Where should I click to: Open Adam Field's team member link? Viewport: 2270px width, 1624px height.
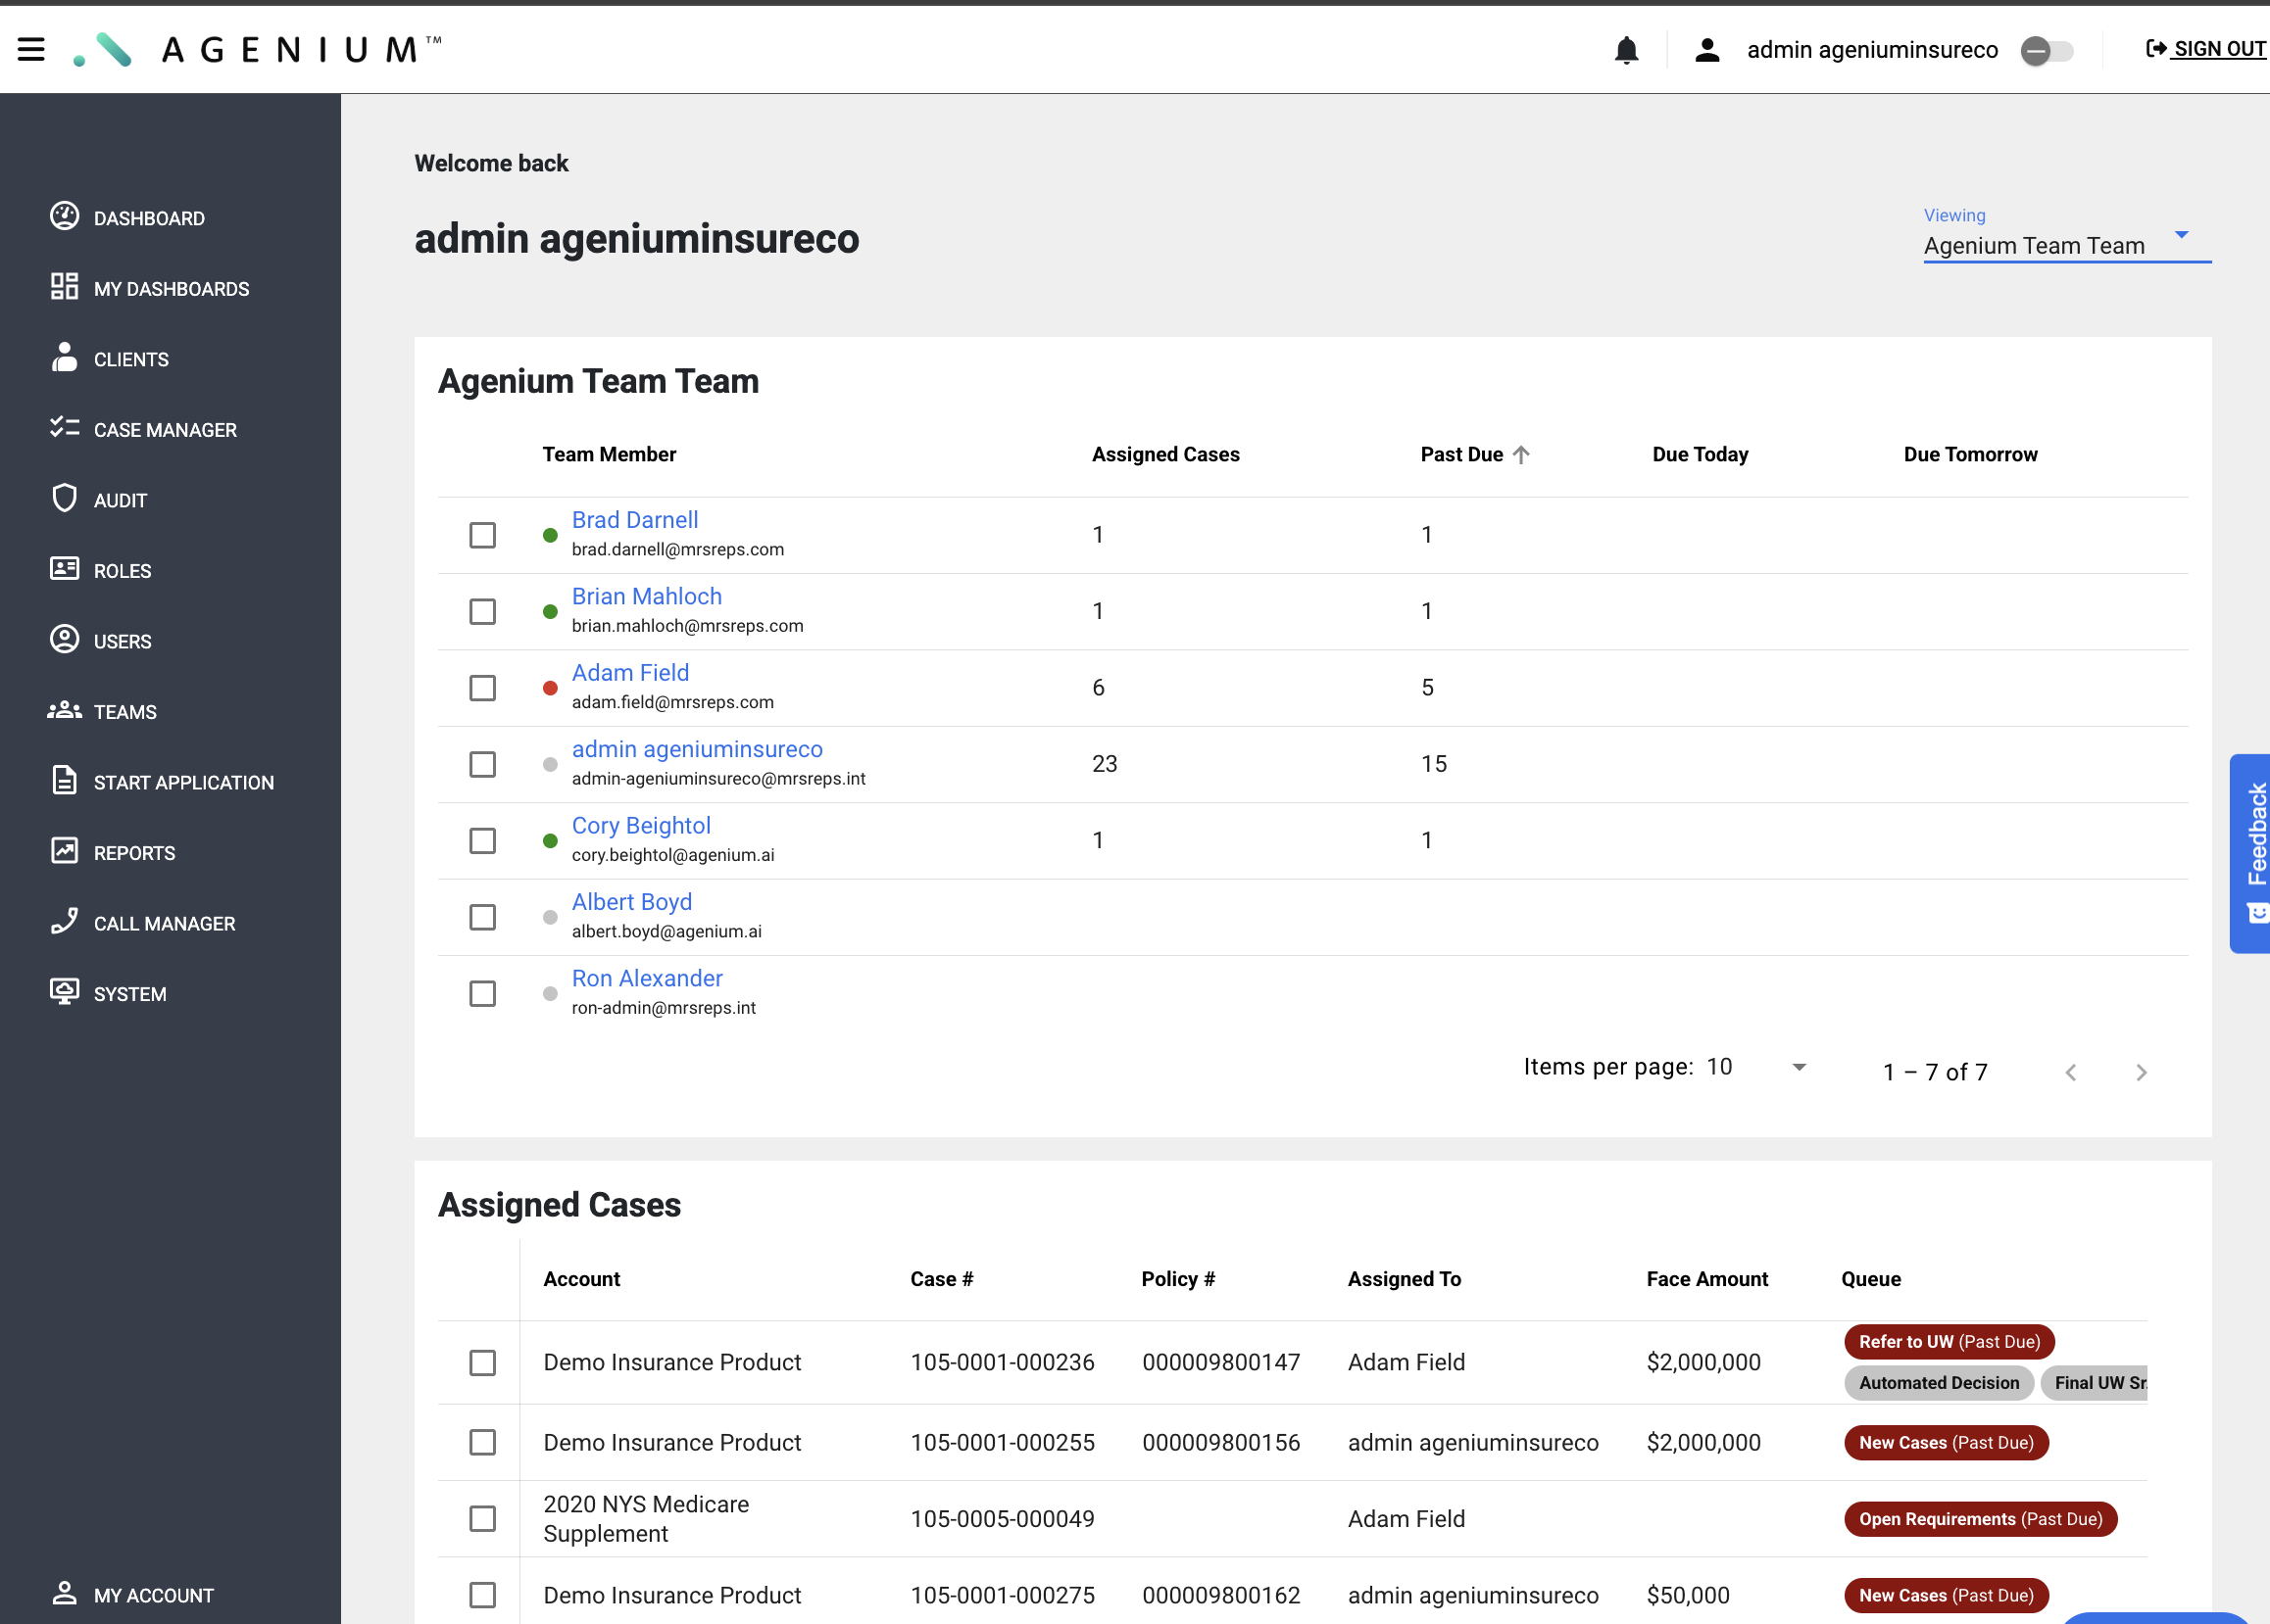(630, 673)
